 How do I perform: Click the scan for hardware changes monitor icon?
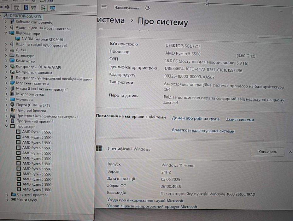click(x=52, y=8)
